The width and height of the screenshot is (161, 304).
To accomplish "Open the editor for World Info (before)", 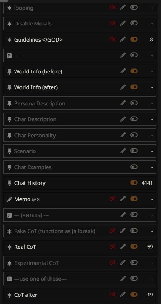I will tap(123, 71).
